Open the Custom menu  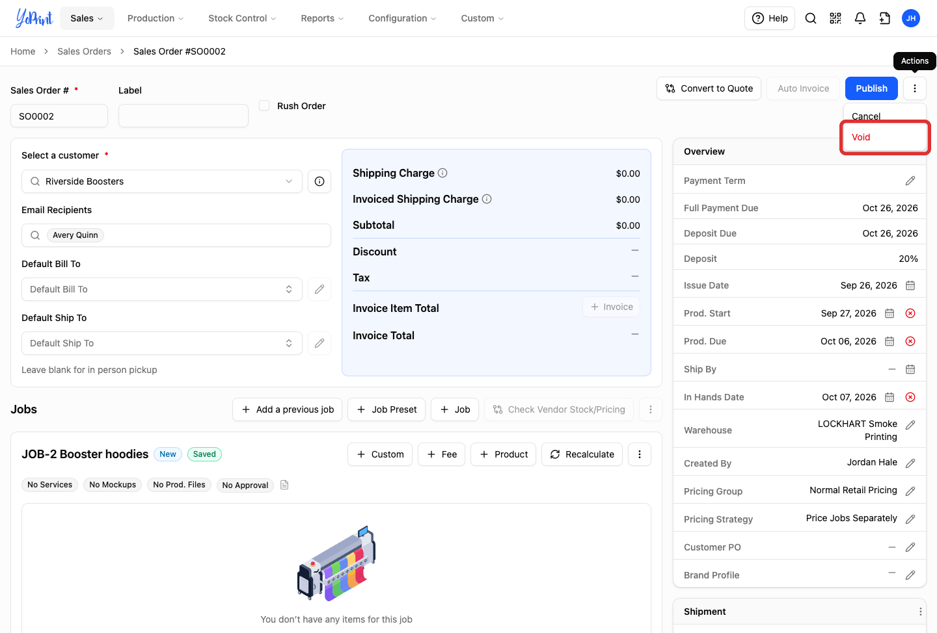coord(482,18)
